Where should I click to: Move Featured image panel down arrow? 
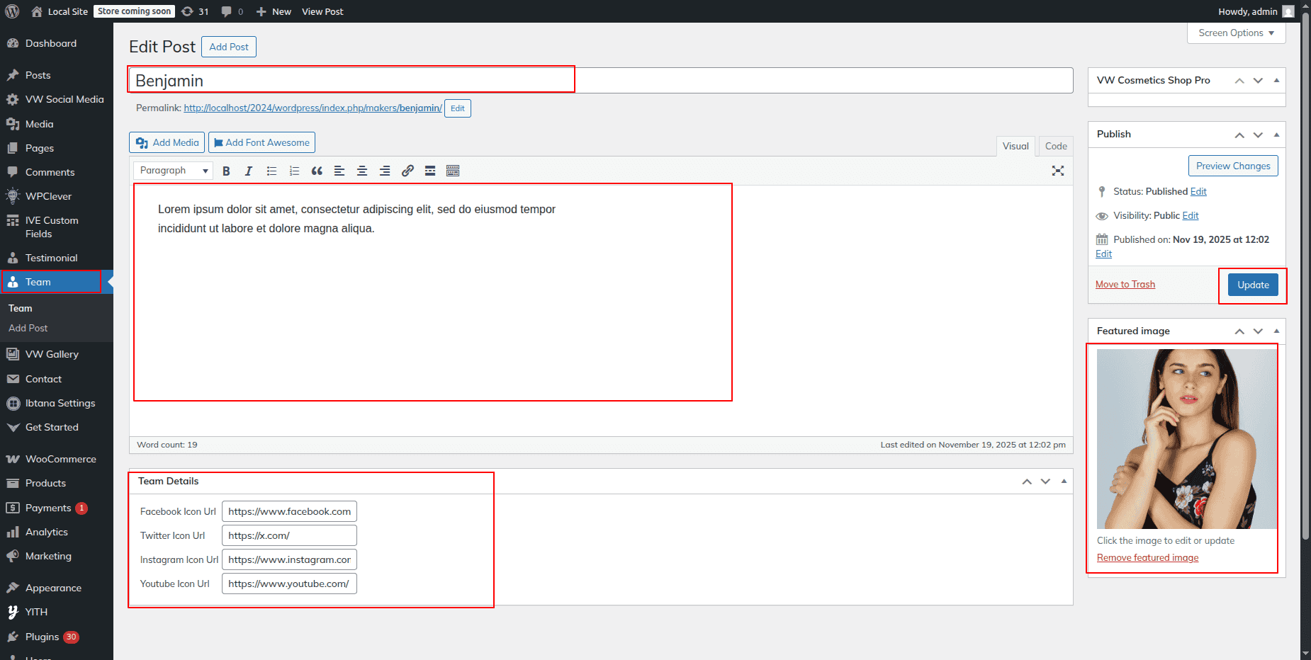[1258, 331]
